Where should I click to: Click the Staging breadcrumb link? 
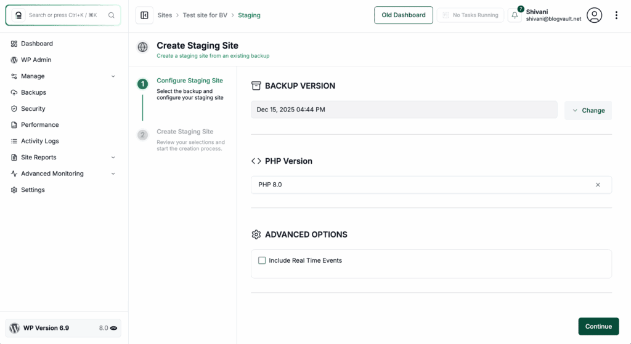click(249, 15)
